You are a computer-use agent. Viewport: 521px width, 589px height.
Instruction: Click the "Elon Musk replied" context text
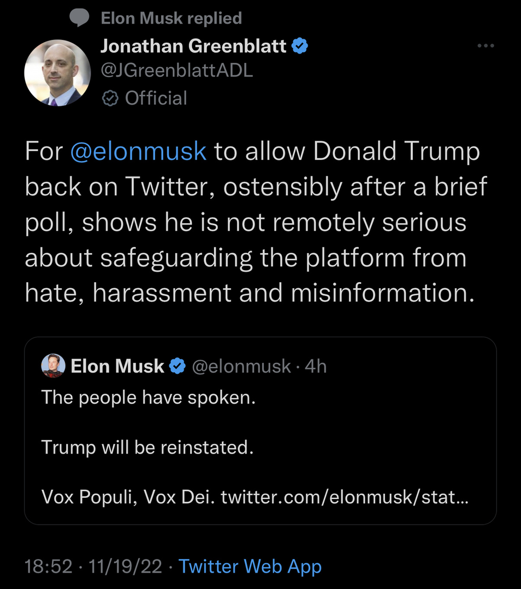[x=171, y=18]
